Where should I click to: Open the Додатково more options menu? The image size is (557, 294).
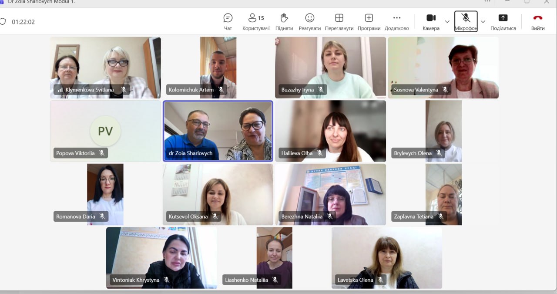(x=397, y=22)
